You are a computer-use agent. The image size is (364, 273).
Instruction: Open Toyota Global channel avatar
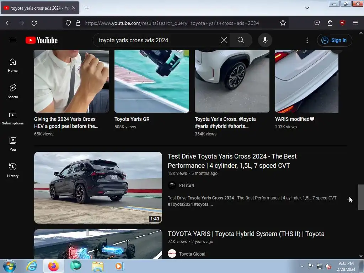pyautogui.click(x=172, y=254)
